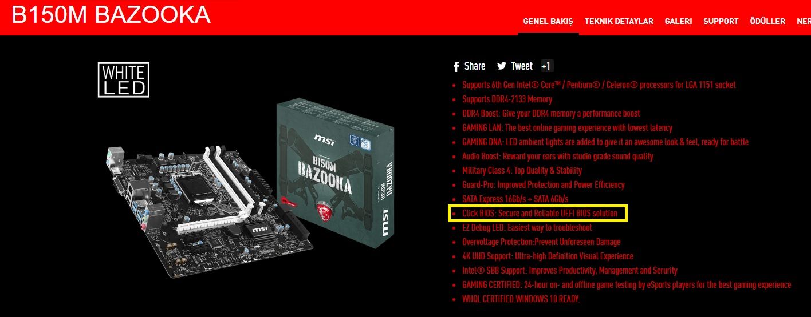Click the WHQL CERTIFIED Windows 10 line
The width and height of the screenshot is (811, 317).
tap(521, 299)
